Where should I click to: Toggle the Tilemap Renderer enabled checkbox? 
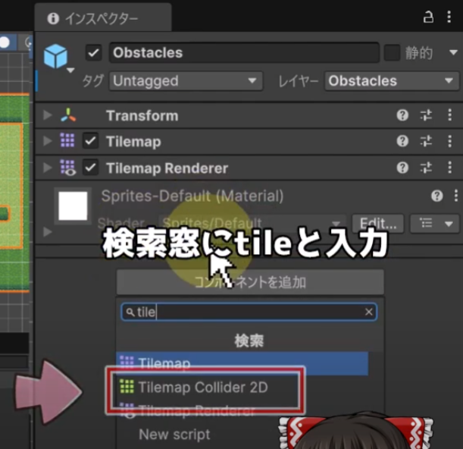pyautogui.click(x=90, y=168)
